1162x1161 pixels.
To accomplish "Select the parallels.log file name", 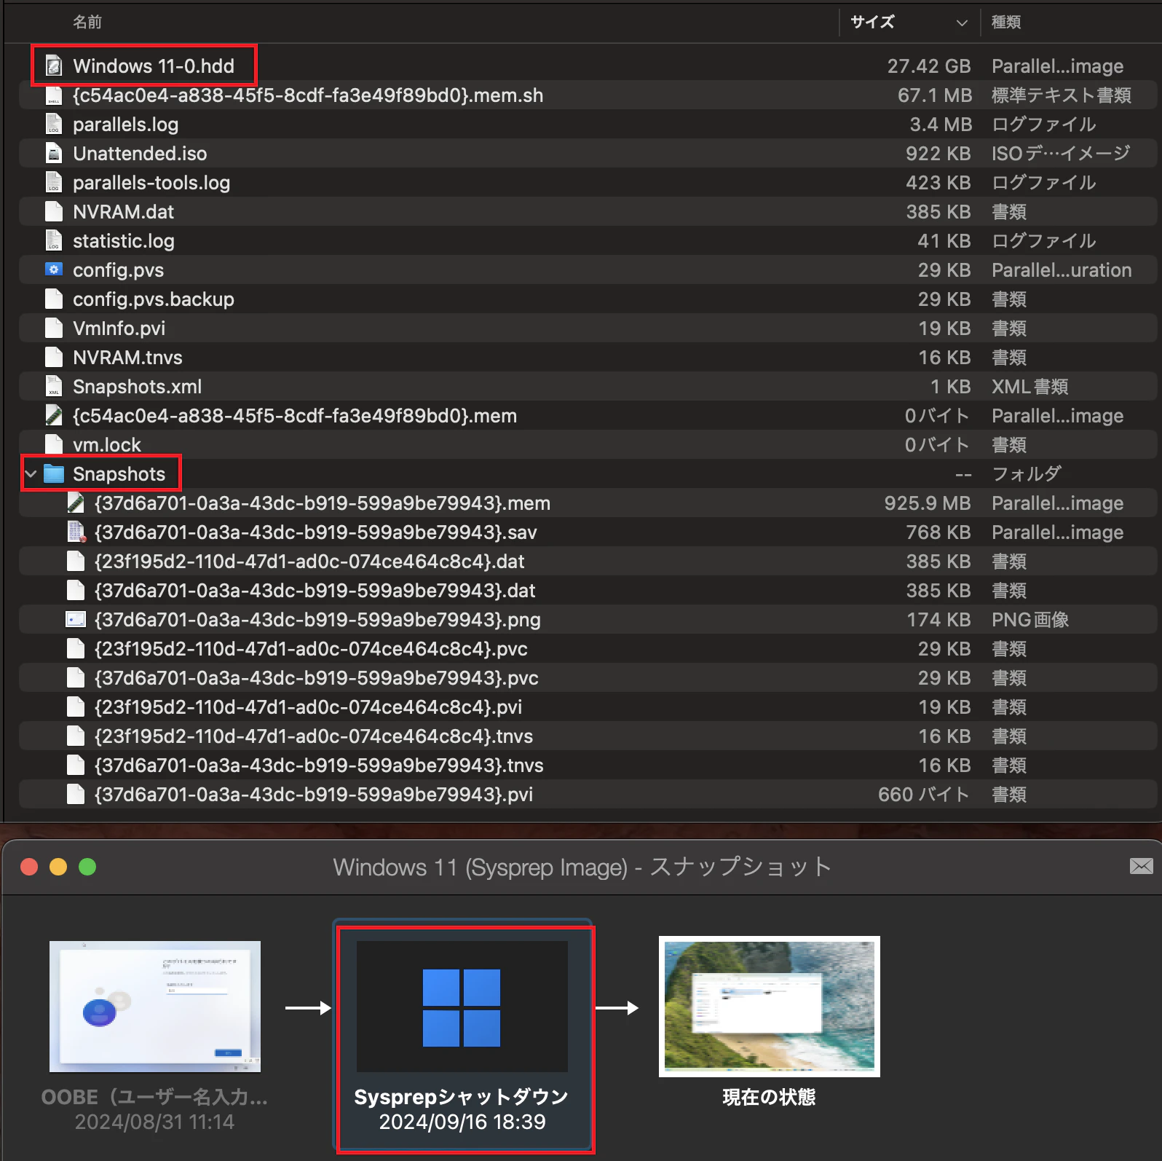I will pyautogui.click(x=126, y=125).
